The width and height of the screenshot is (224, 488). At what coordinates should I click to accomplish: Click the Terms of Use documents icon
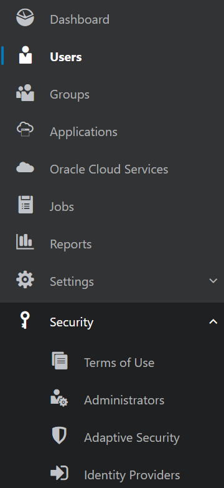(x=60, y=361)
